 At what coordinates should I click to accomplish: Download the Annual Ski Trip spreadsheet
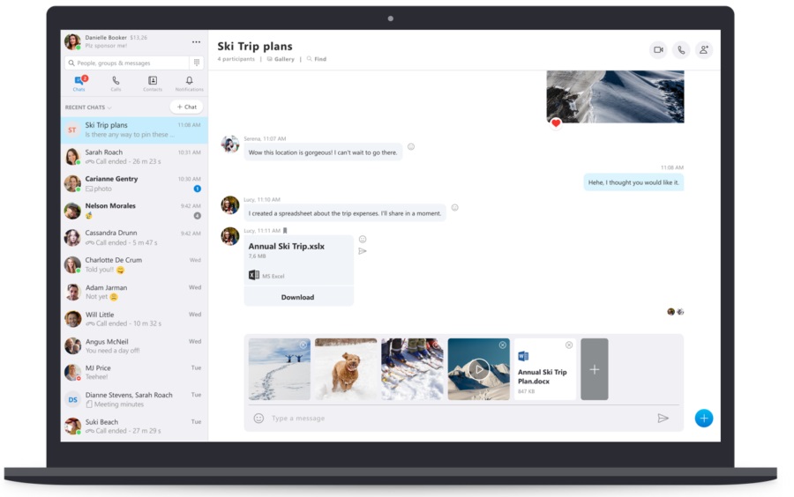point(297,297)
